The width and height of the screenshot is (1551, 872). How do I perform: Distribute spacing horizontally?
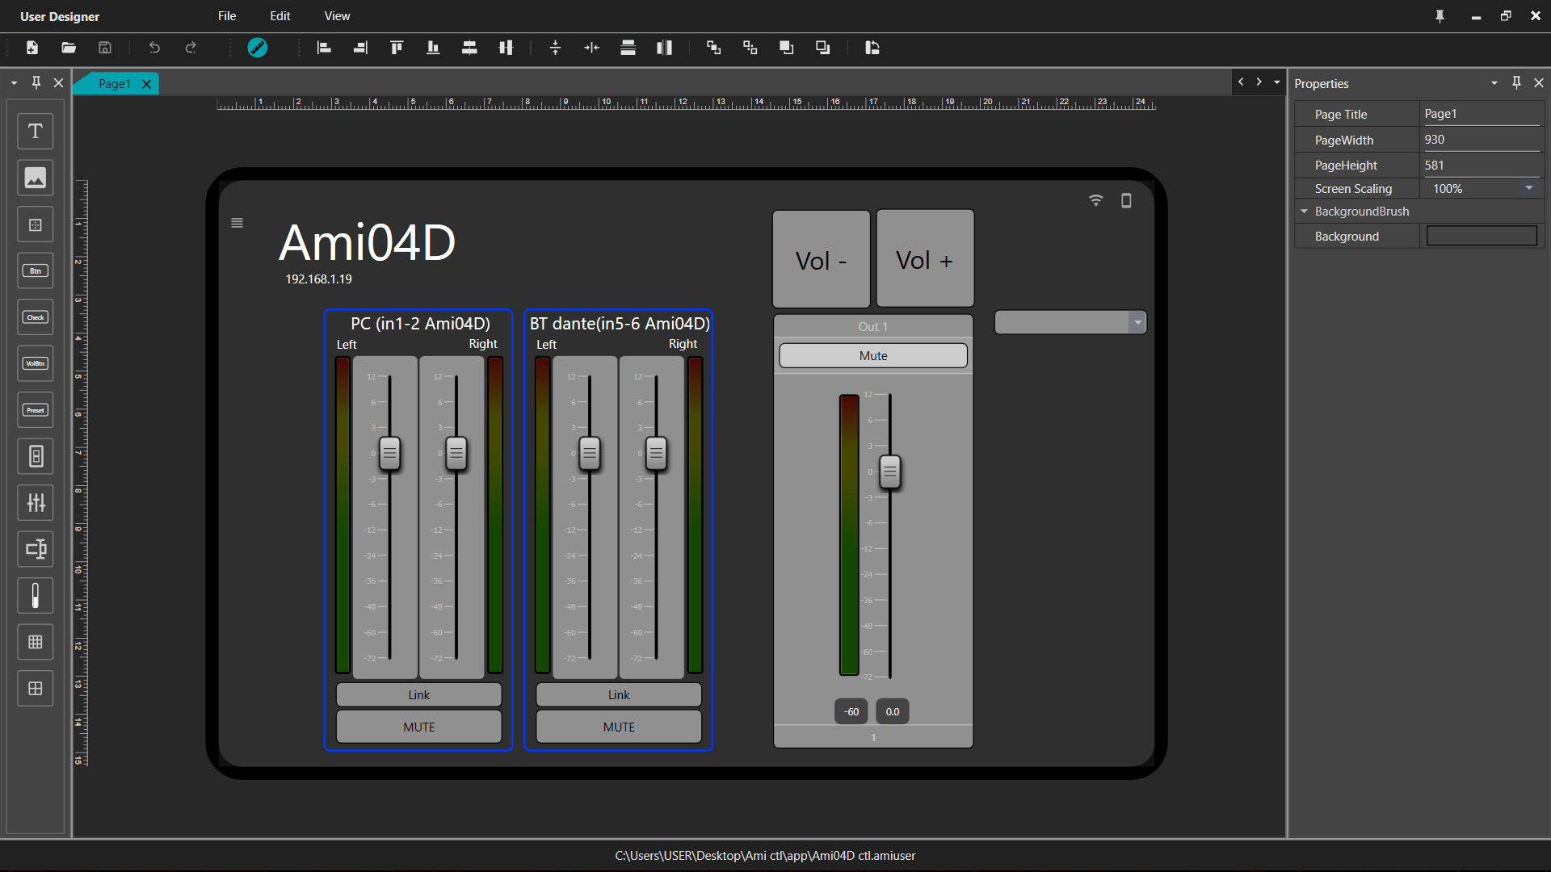pyautogui.click(x=591, y=48)
